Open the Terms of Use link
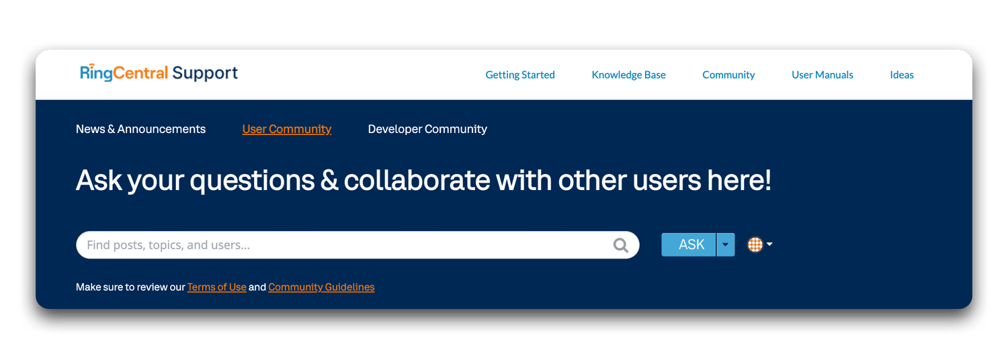 [216, 287]
